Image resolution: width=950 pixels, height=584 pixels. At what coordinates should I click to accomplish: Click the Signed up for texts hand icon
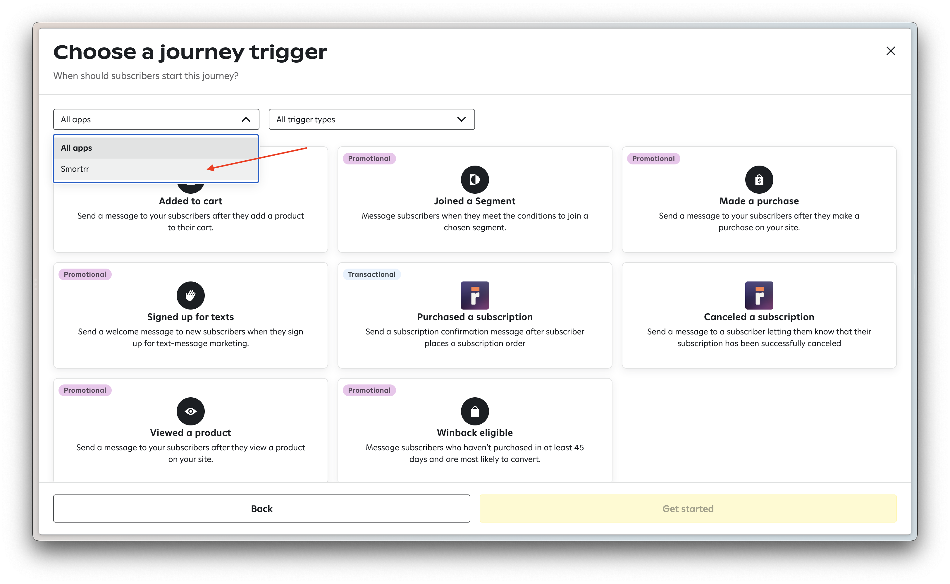click(190, 296)
